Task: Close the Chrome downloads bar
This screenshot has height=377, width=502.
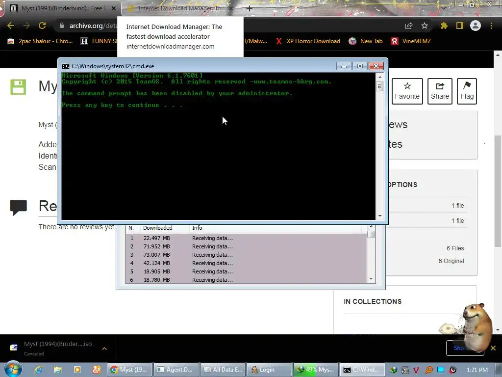Action: pos(493,348)
